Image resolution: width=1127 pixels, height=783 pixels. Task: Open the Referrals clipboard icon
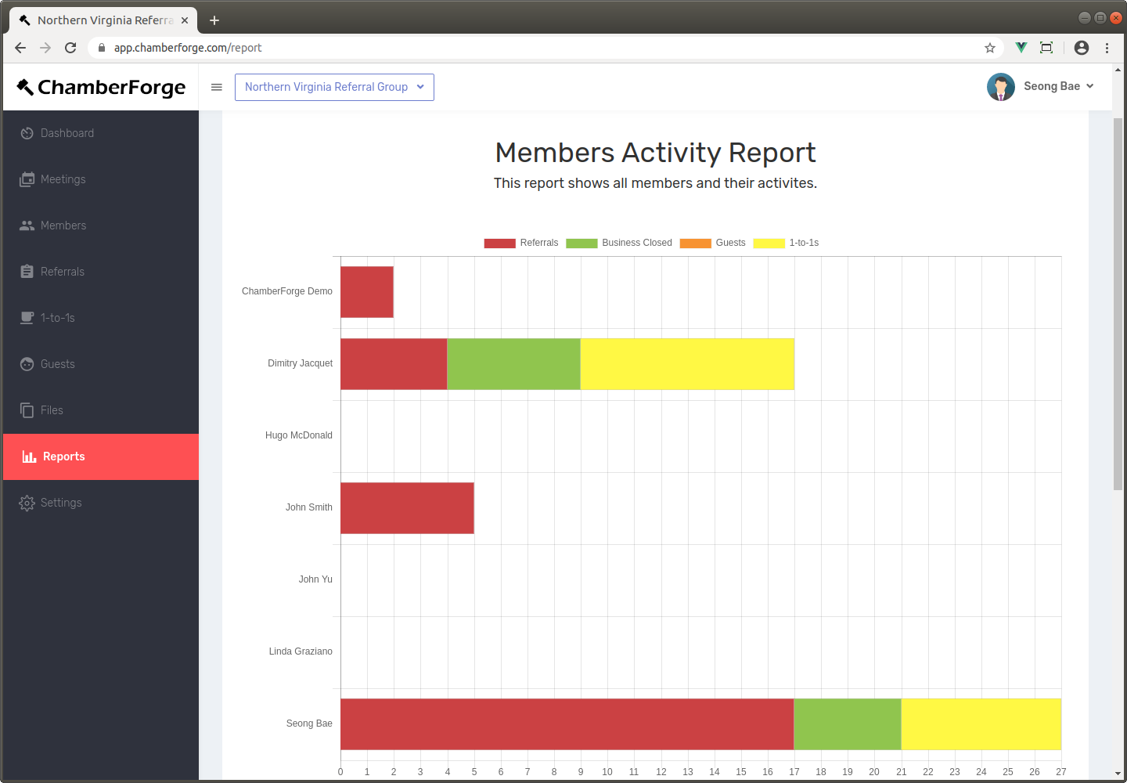pyautogui.click(x=26, y=271)
